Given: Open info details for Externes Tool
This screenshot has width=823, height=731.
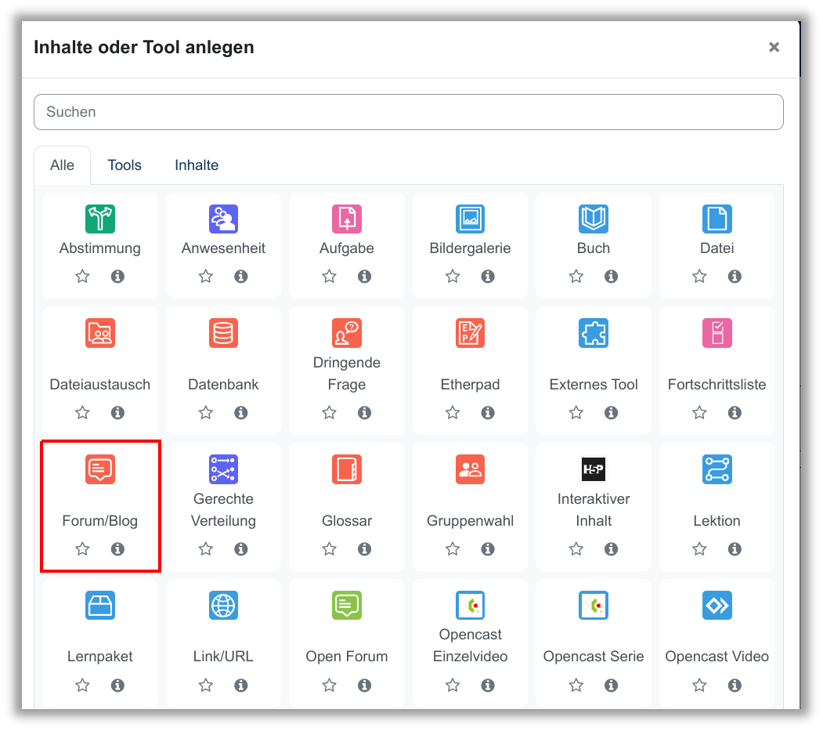Looking at the screenshot, I should 612,413.
